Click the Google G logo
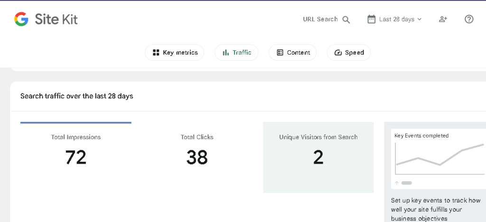This screenshot has height=222, width=486. (x=21, y=19)
